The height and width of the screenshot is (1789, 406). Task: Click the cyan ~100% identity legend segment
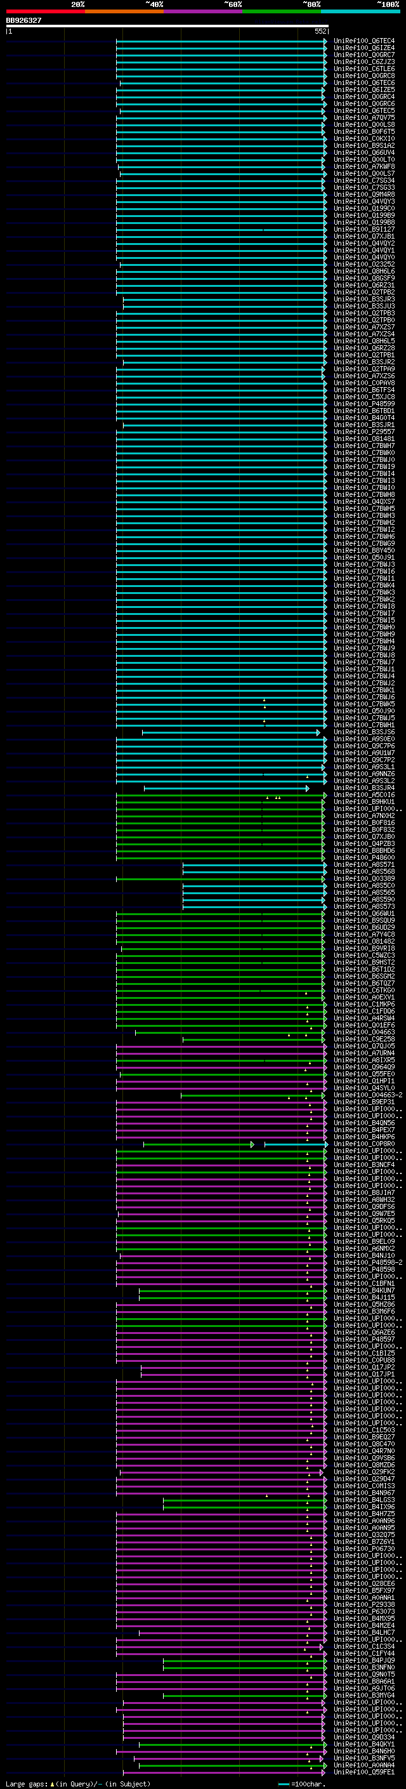361,11
